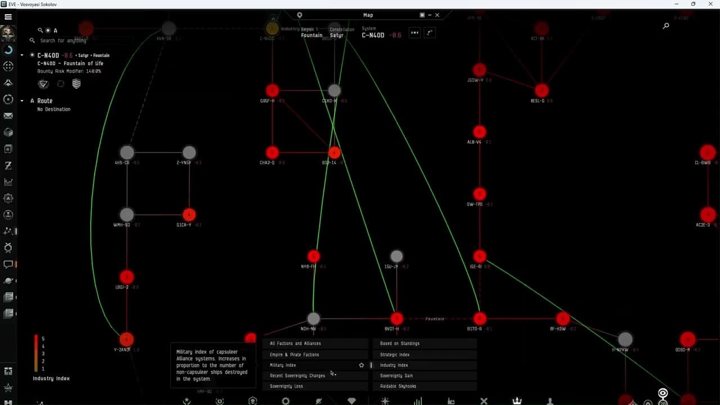Toggle the star favorite on Military Index
This screenshot has width=720, height=405.
click(361, 365)
